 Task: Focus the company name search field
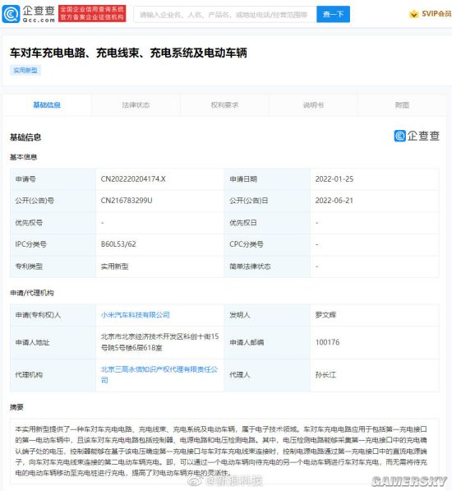point(225,15)
